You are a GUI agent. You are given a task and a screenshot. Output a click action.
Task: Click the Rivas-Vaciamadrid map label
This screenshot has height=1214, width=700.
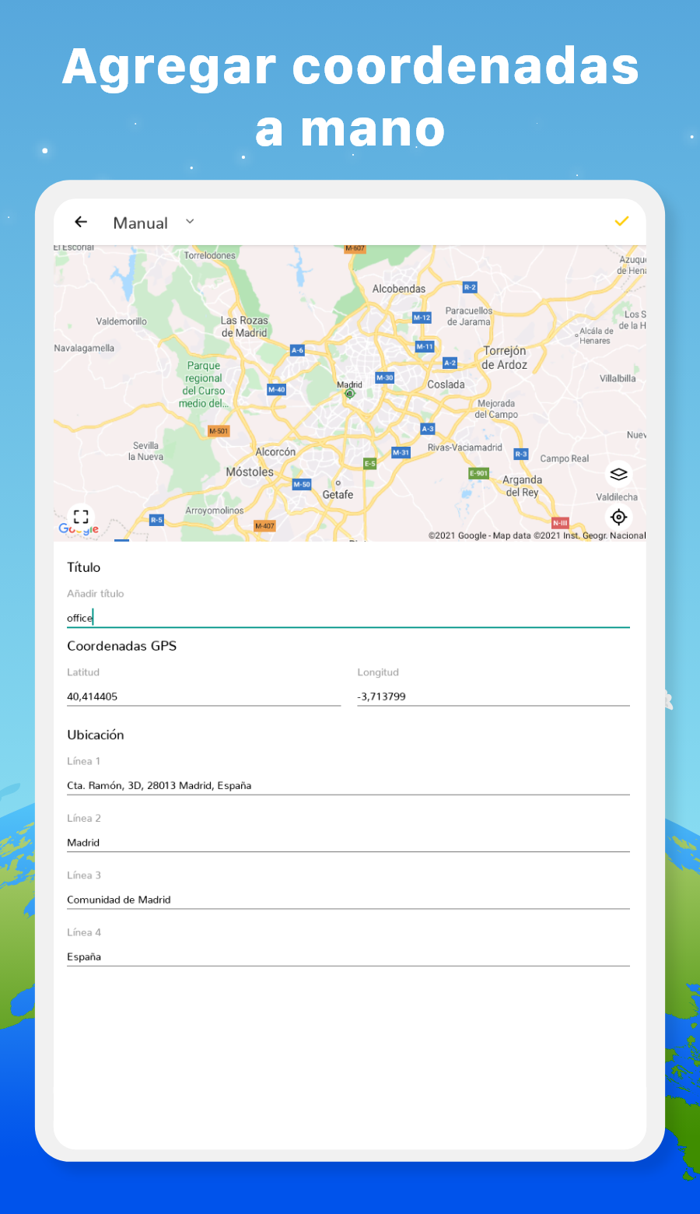point(465,447)
